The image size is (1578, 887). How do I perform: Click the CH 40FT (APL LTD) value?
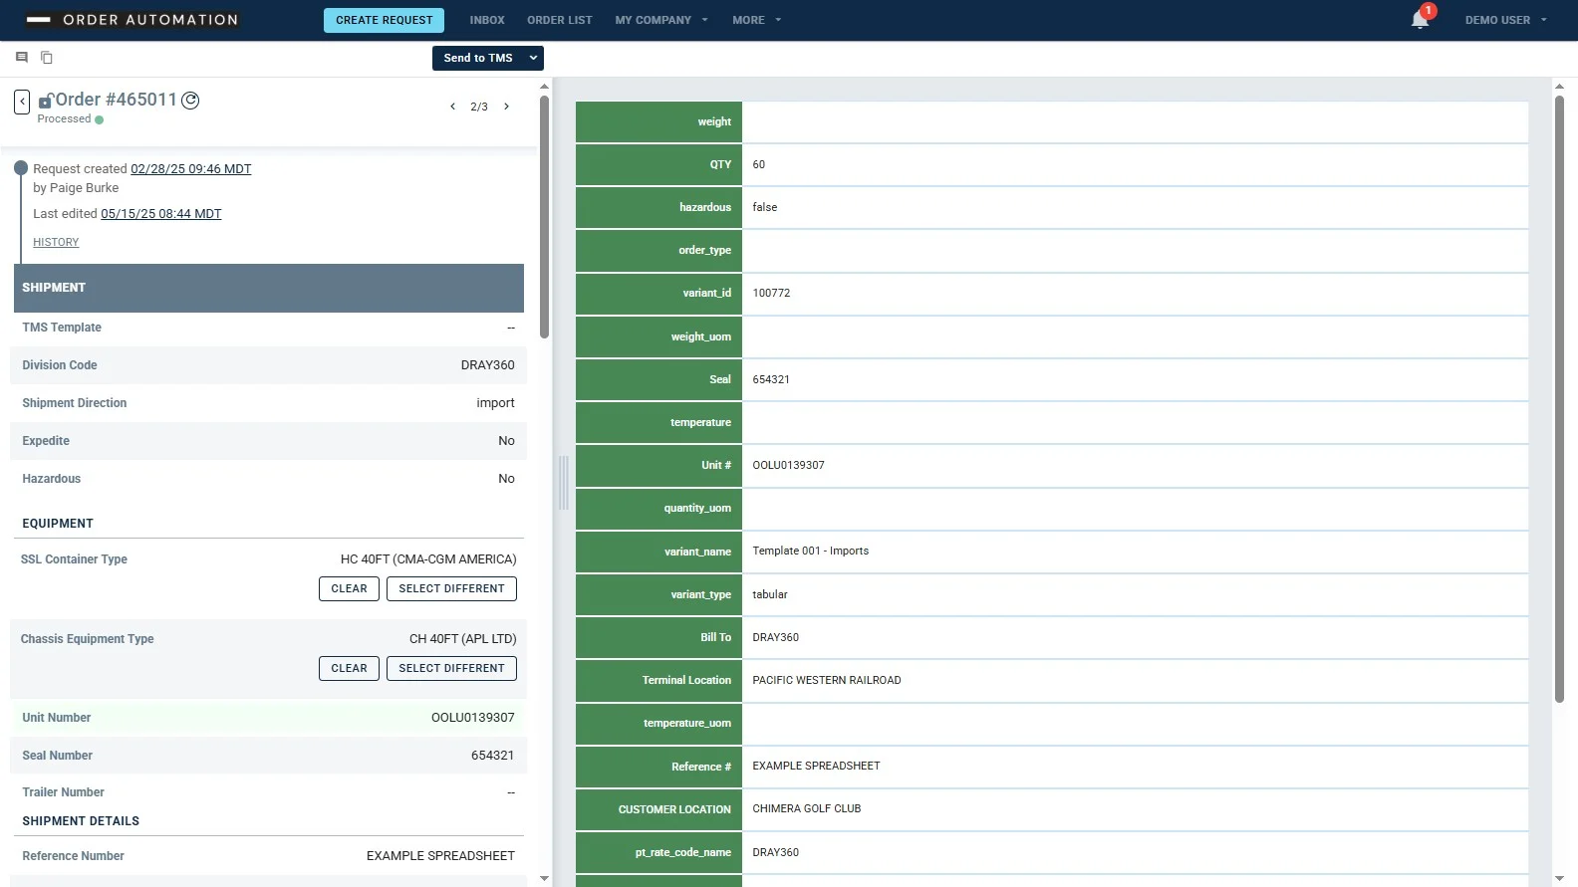[463, 639]
